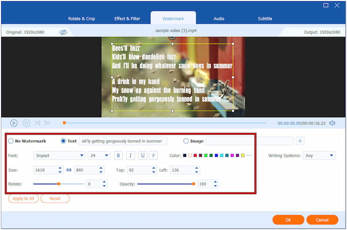Switch to the Subtitle tab
This screenshot has height=230, width=347.
click(x=265, y=19)
